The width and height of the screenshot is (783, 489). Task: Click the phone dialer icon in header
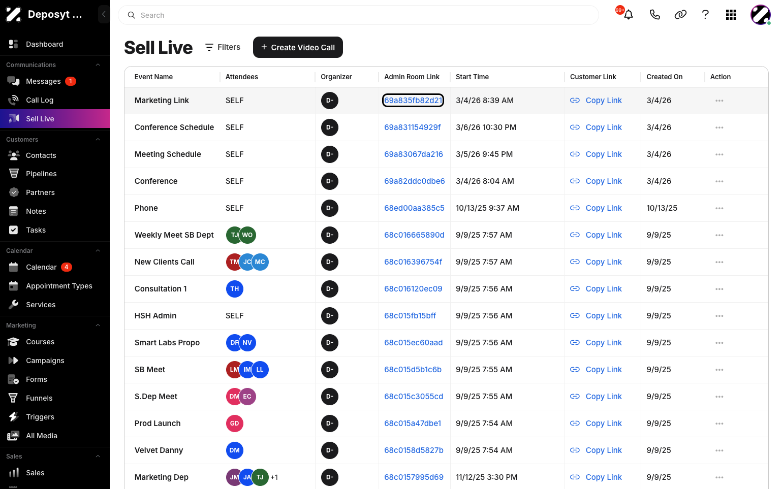[x=654, y=15]
